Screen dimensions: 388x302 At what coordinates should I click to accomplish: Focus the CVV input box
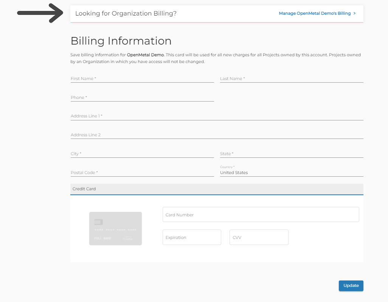259,237
